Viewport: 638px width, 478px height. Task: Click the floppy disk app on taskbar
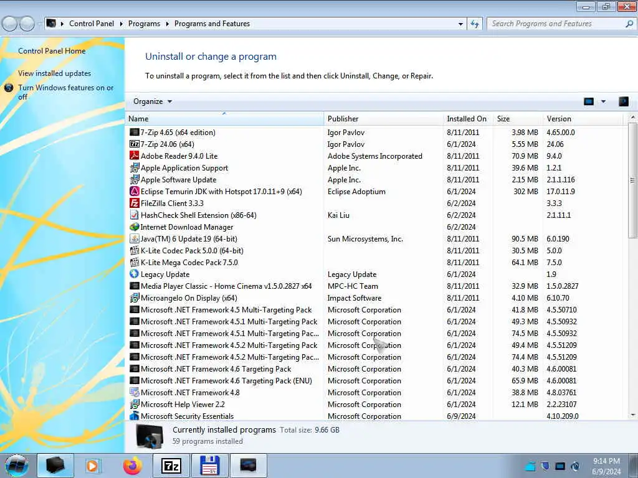pos(210,466)
